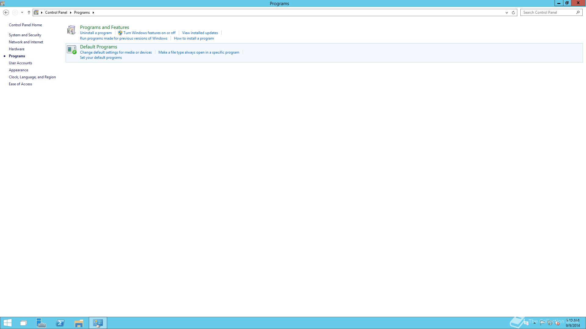Image resolution: width=586 pixels, height=329 pixels.
Task: Go back with the Back arrow
Action: coord(6,12)
